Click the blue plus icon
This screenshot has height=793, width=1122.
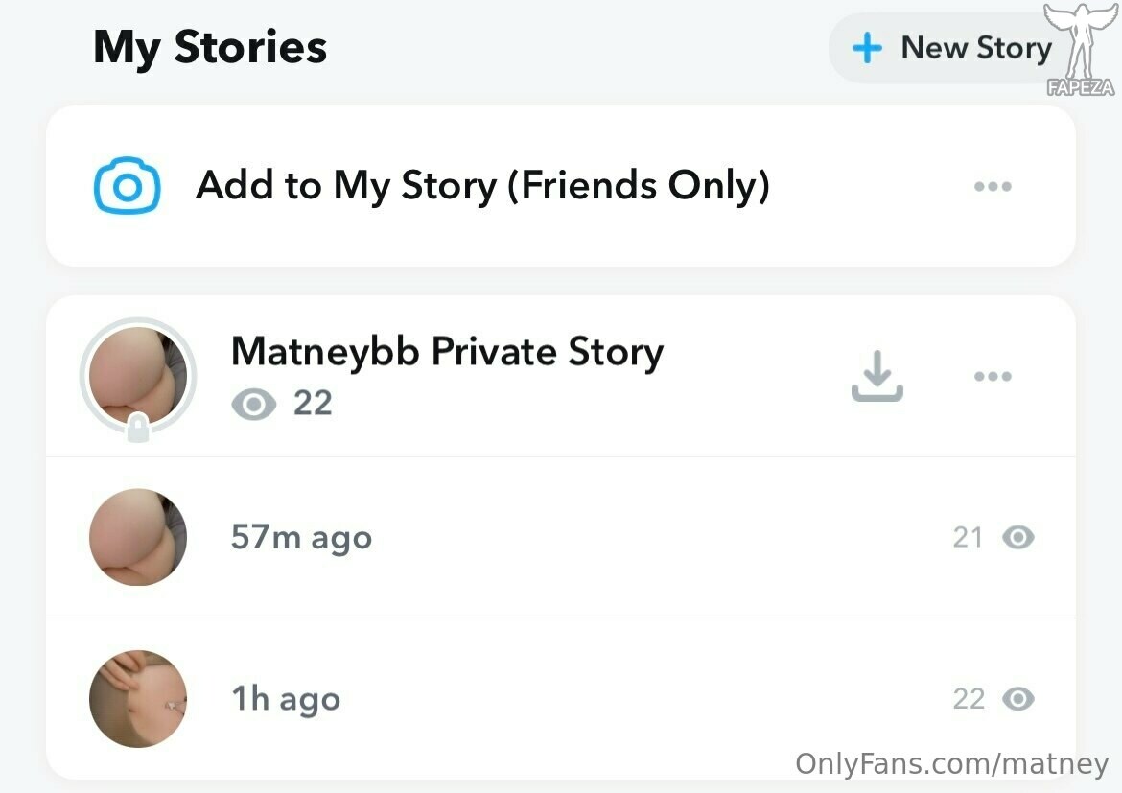867,48
